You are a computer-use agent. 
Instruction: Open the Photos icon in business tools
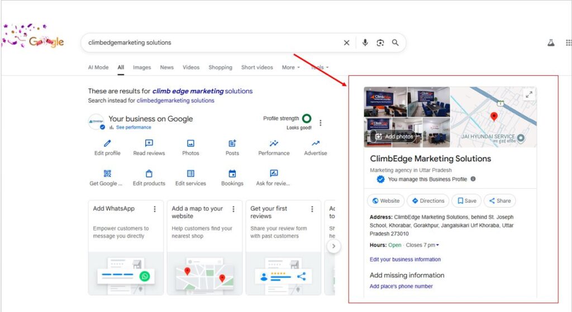tap(190, 143)
